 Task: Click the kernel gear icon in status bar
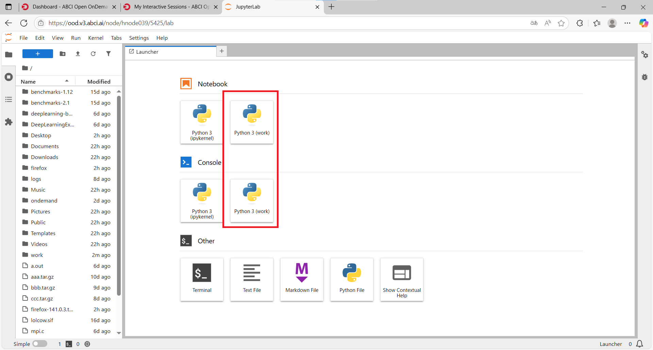tap(87, 344)
